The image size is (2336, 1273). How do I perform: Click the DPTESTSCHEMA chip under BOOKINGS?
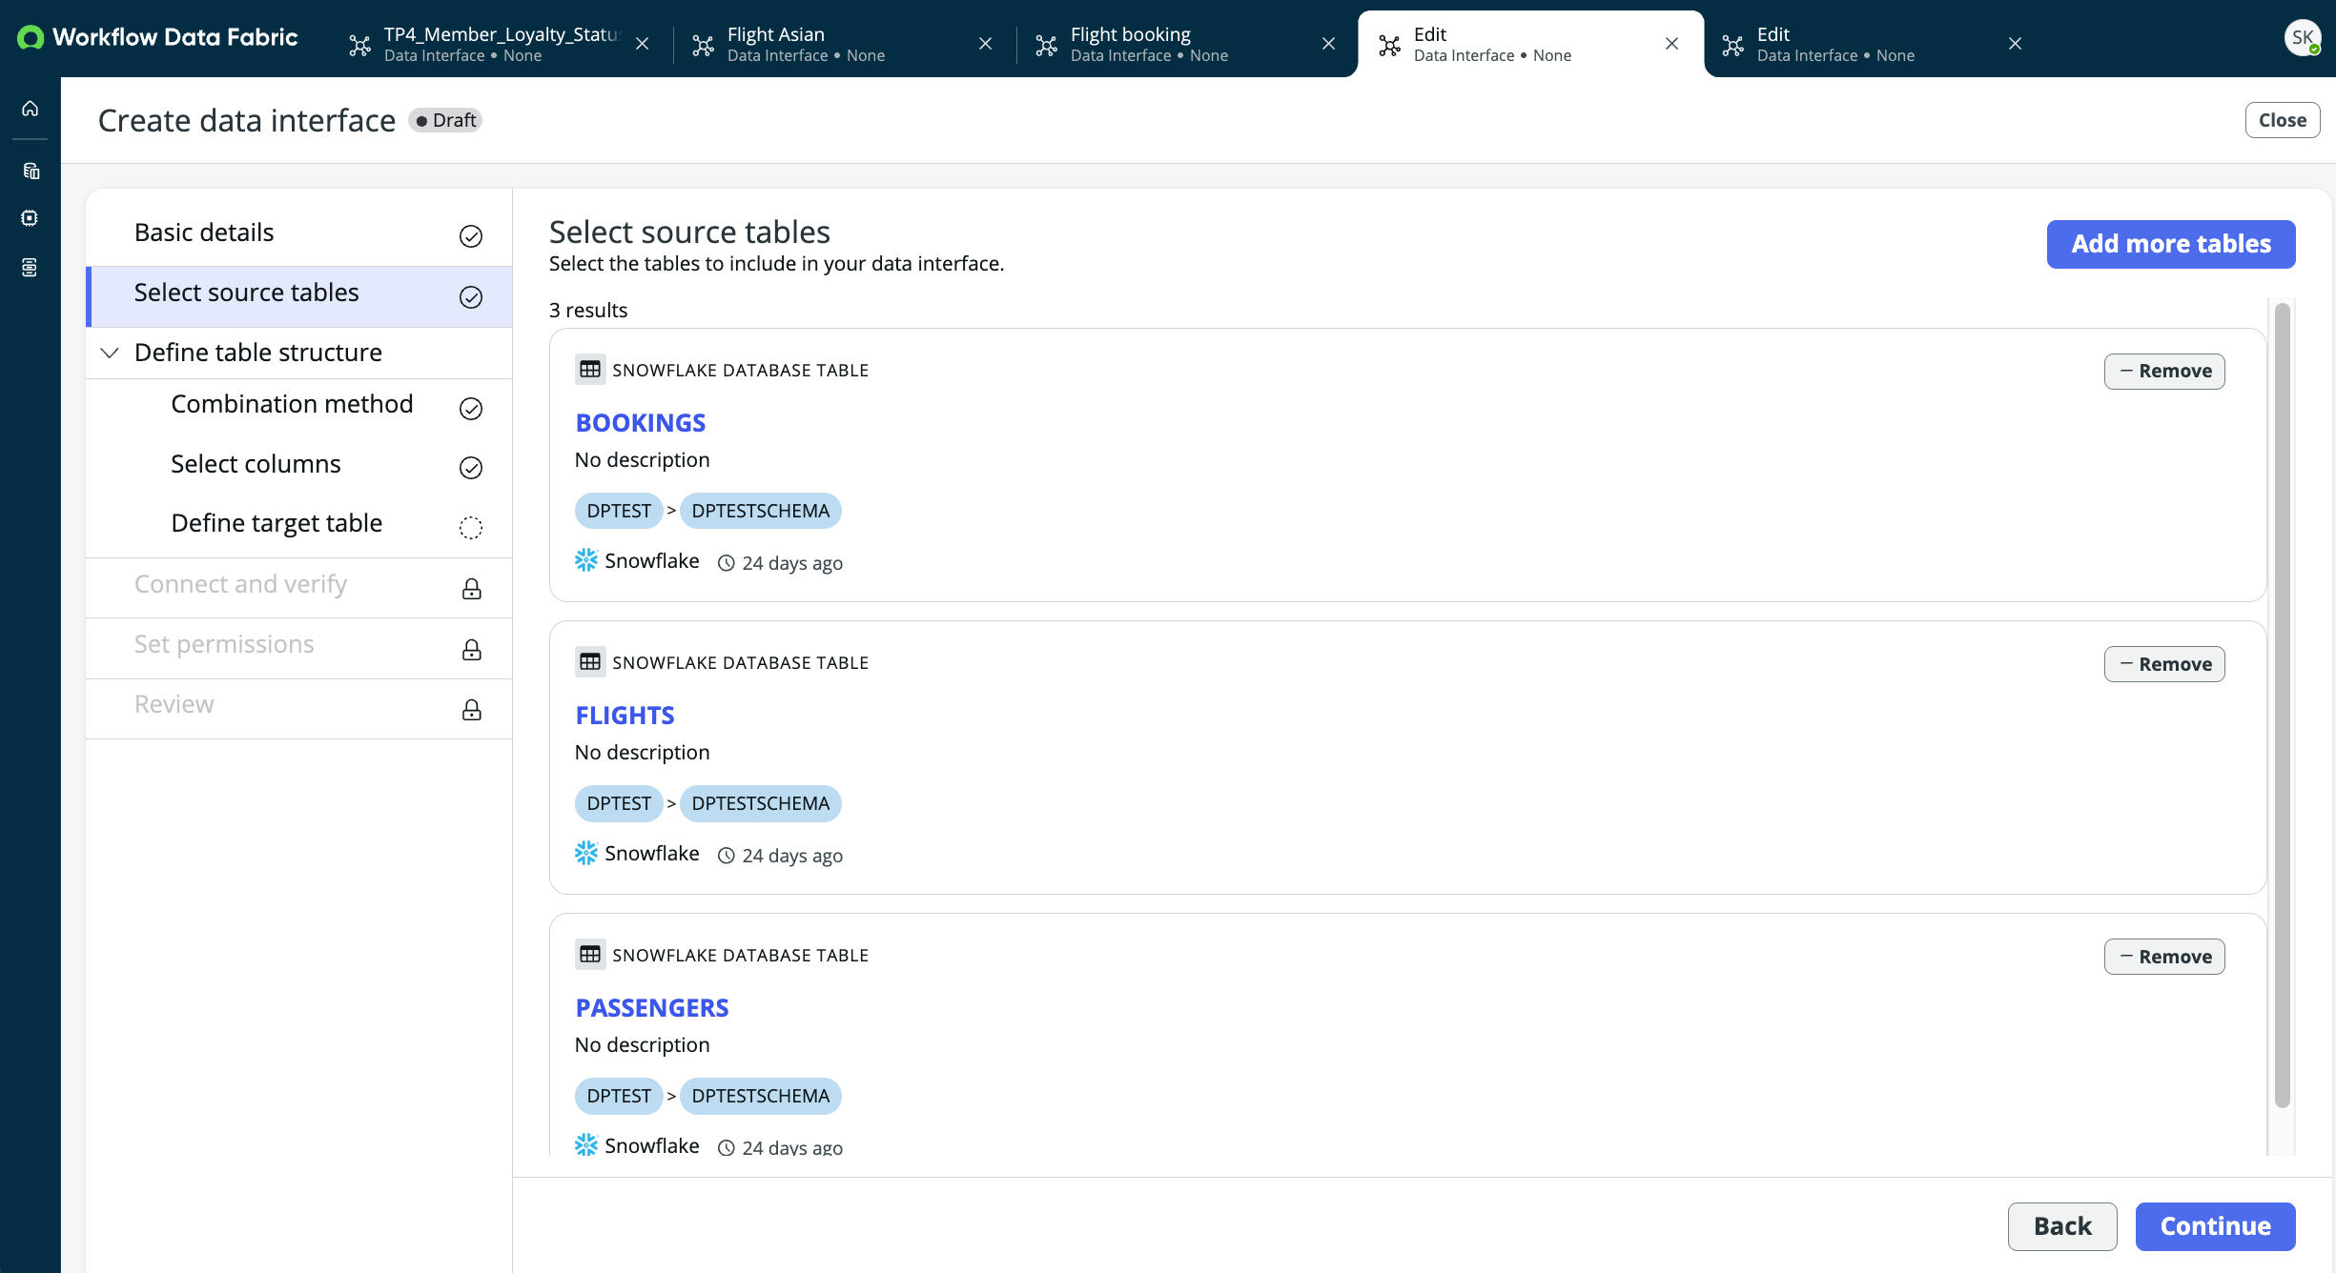click(761, 511)
